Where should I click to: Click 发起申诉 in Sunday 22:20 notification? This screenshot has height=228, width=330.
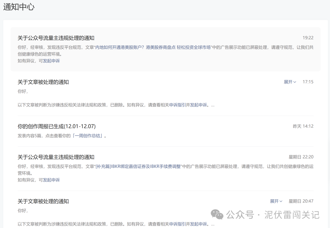[x=51, y=180]
